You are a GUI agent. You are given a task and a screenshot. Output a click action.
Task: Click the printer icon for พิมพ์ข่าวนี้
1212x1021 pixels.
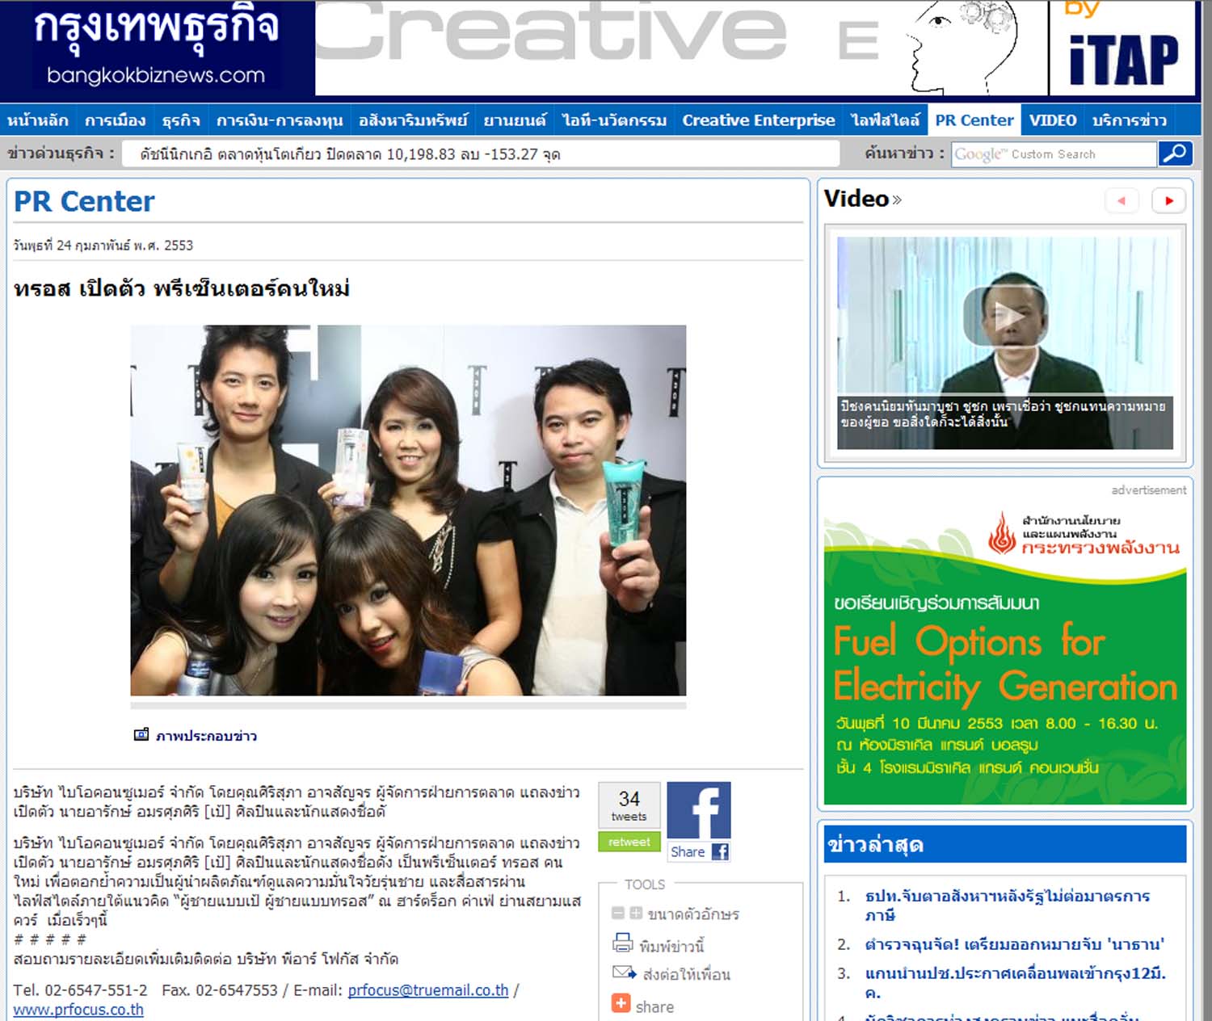click(622, 943)
